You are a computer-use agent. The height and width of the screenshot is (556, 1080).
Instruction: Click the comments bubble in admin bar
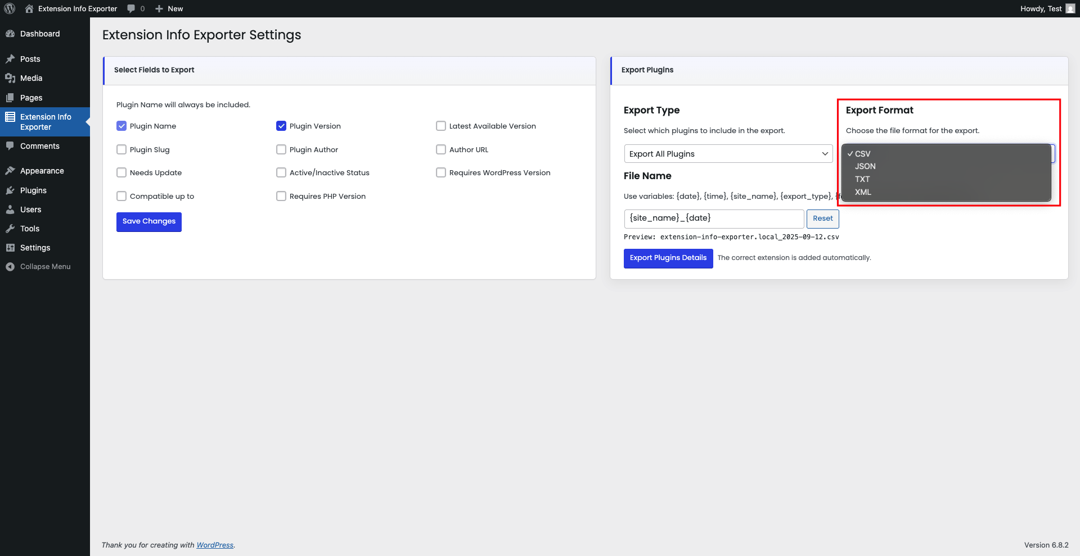coord(131,8)
